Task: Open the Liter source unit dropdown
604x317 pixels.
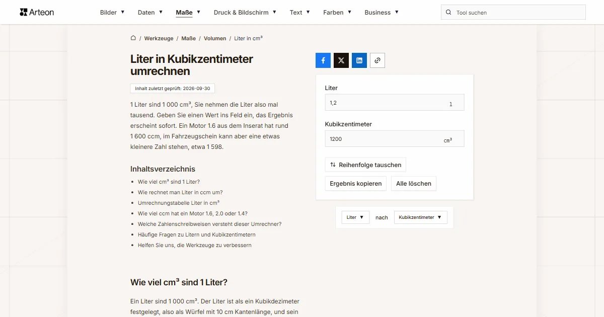Action: tap(356, 217)
